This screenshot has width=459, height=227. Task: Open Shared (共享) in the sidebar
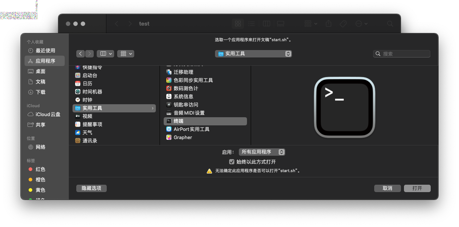coord(45,125)
